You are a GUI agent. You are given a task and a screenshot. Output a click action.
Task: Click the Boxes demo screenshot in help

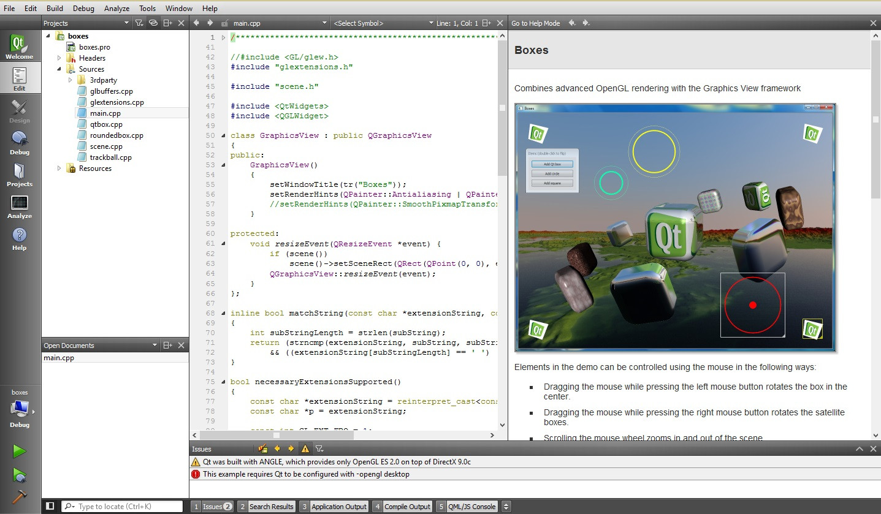(675, 228)
